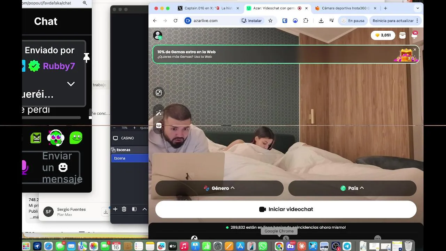
Task: Click the Instalar app button
Action: click(252, 21)
